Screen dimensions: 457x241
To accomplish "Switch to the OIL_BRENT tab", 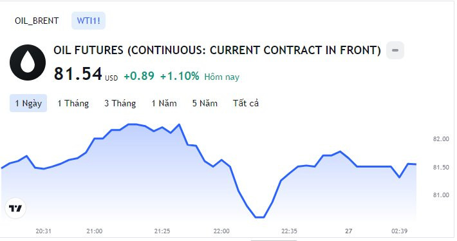I will (x=37, y=21).
